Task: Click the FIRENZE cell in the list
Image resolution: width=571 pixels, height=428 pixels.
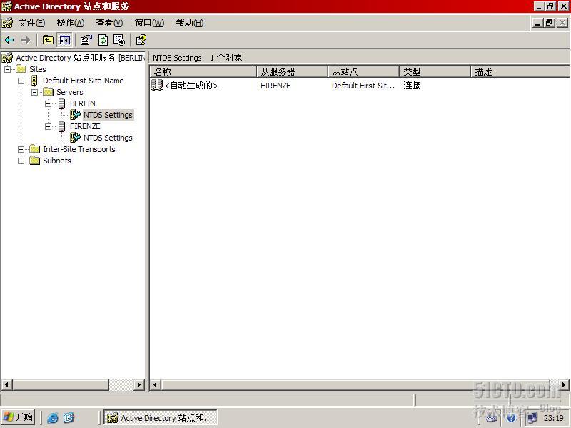Action: 276,86
